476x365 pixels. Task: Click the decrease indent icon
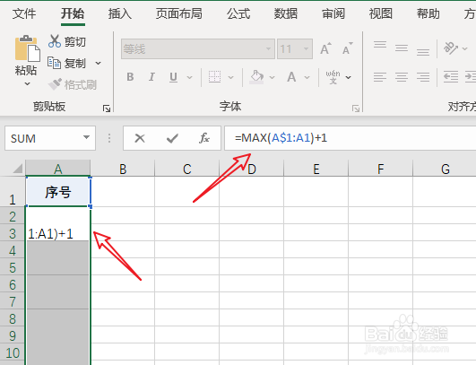[x=451, y=77]
